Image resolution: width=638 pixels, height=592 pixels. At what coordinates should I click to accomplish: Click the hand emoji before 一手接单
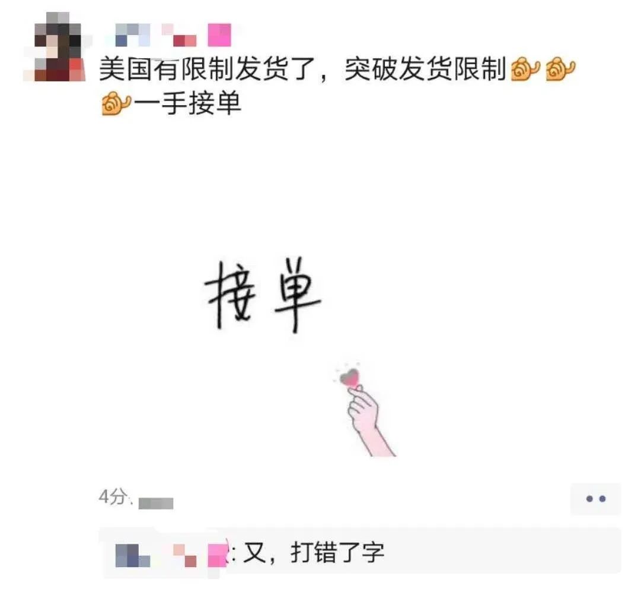(116, 103)
